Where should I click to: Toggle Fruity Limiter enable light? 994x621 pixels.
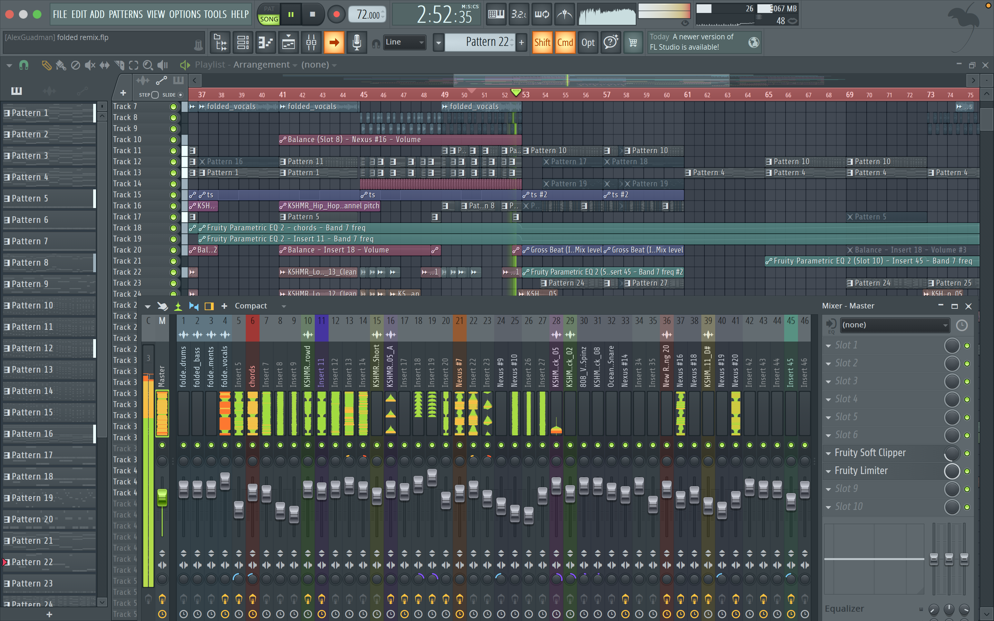[x=967, y=471]
